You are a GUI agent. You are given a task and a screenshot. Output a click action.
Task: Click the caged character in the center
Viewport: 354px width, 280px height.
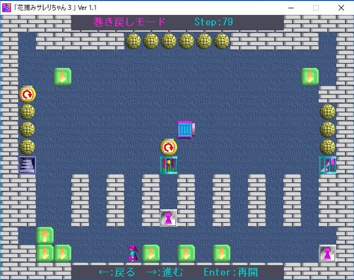tap(168, 165)
